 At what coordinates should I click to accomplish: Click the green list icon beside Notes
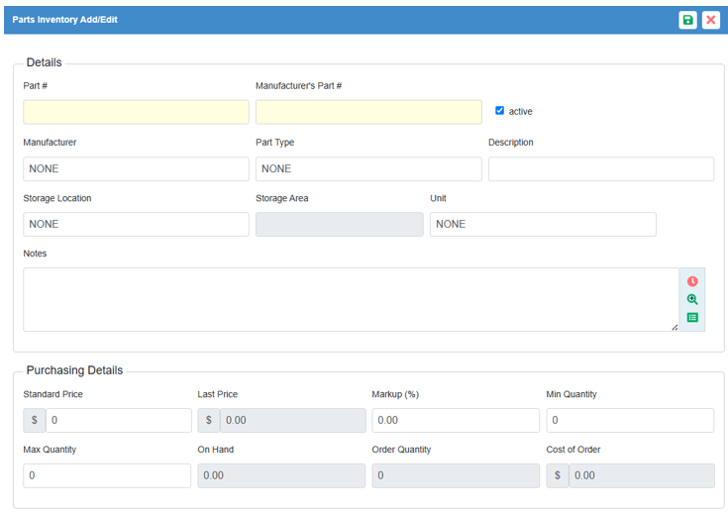[x=692, y=318]
